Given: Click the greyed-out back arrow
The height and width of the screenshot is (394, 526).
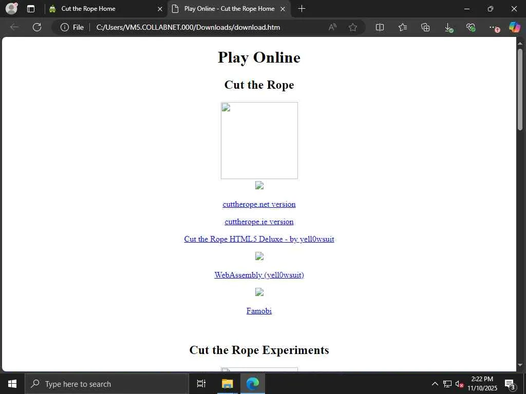Looking at the screenshot, I should [x=14, y=27].
